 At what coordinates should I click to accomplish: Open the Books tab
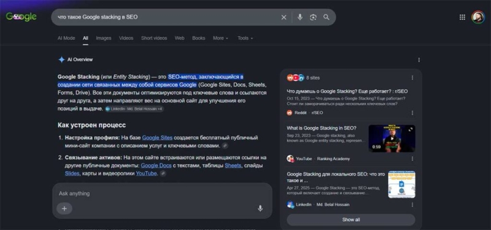(x=198, y=38)
